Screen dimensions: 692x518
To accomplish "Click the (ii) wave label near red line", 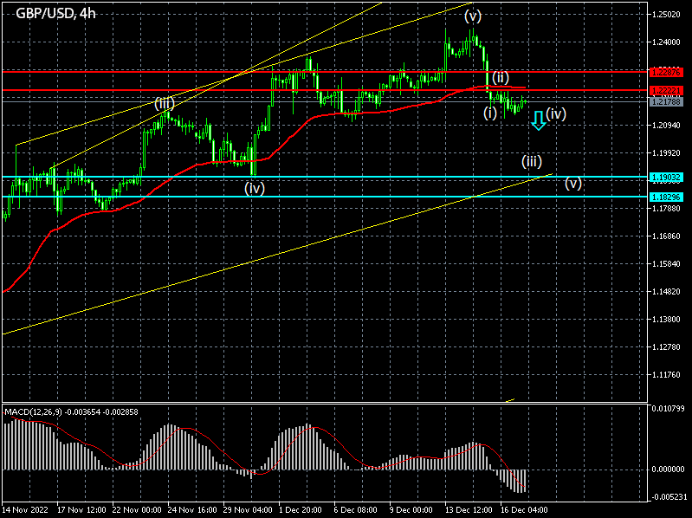I will pyautogui.click(x=501, y=78).
